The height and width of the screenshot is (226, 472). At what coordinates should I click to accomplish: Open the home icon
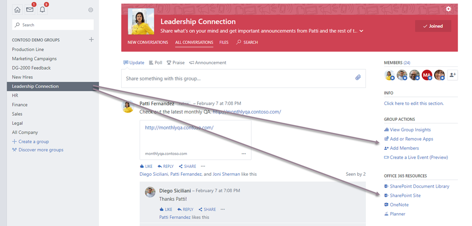(x=18, y=10)
